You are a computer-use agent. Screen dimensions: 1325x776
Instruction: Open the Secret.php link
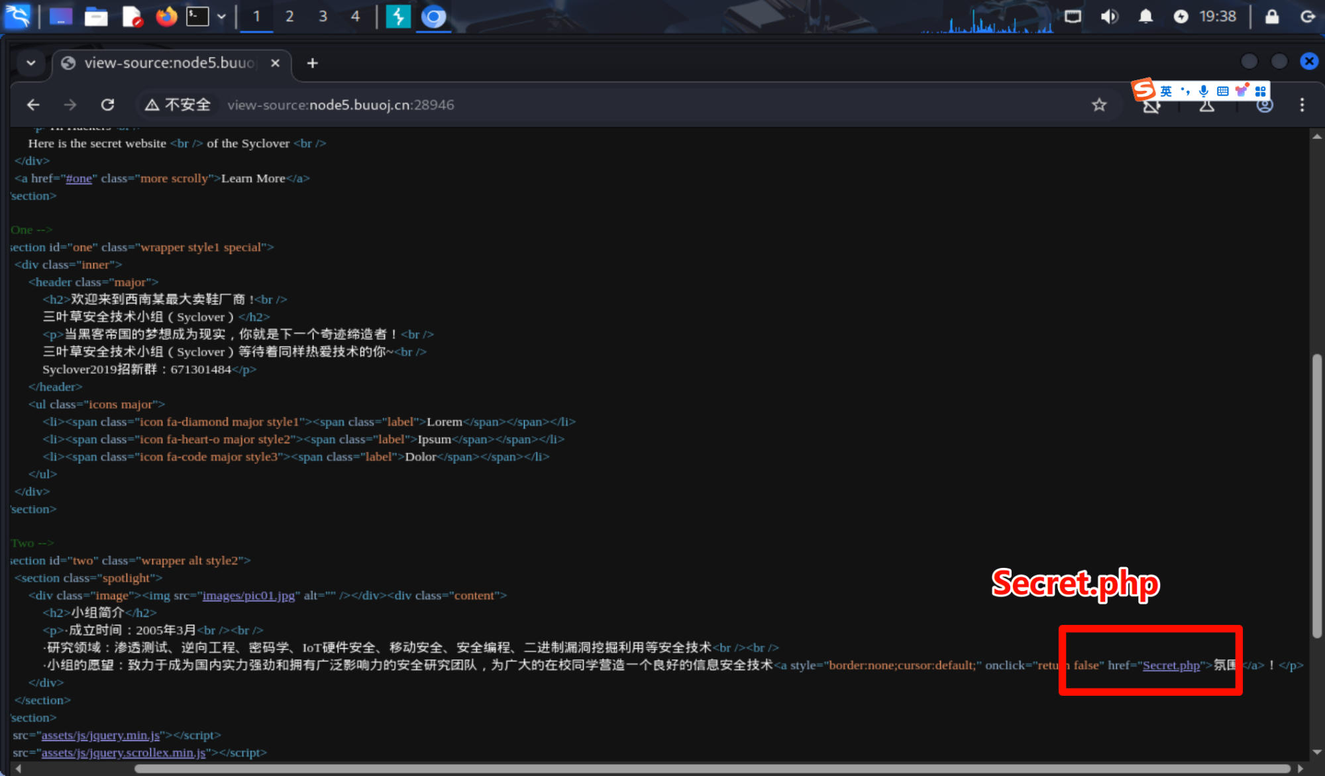(1171, 665)
